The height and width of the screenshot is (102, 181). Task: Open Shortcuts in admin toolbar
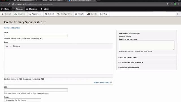pos(31,9)
